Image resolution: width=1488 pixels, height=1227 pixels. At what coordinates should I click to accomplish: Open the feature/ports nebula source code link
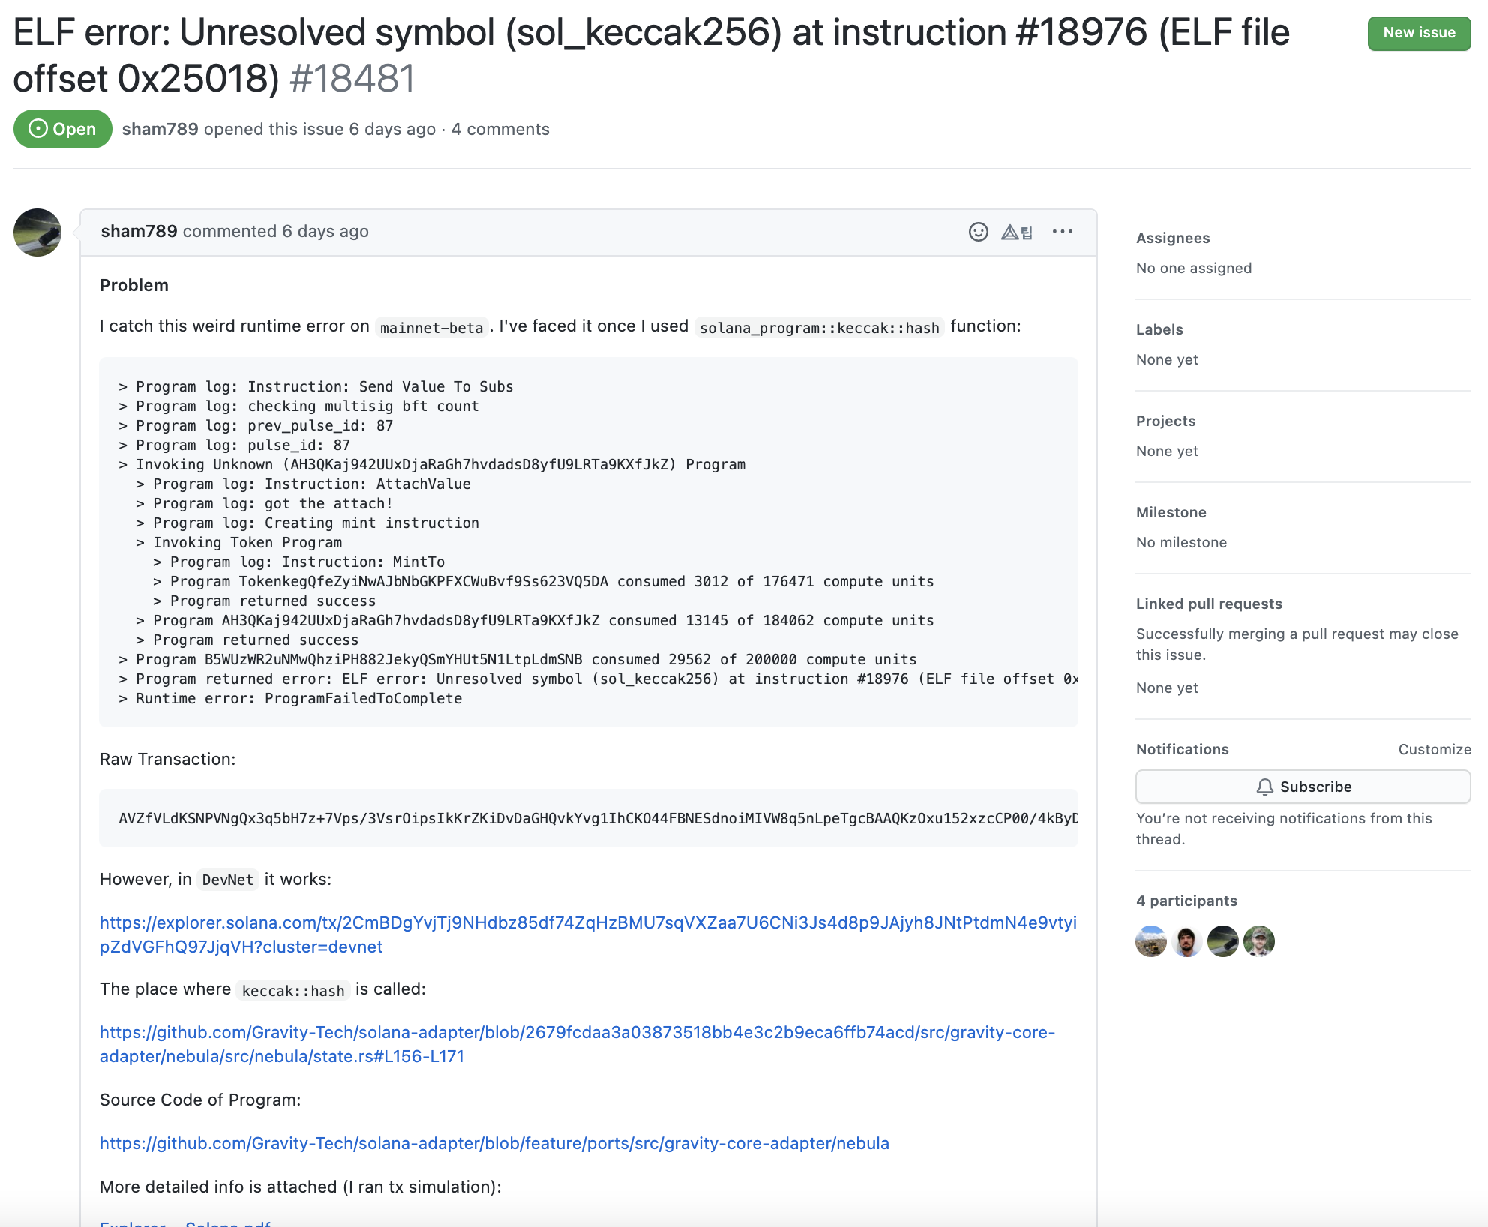click(x=494, y=1143)
